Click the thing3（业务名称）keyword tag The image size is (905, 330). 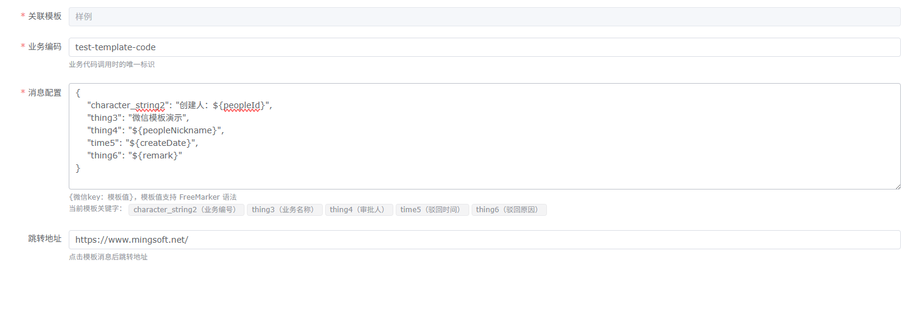285,210
